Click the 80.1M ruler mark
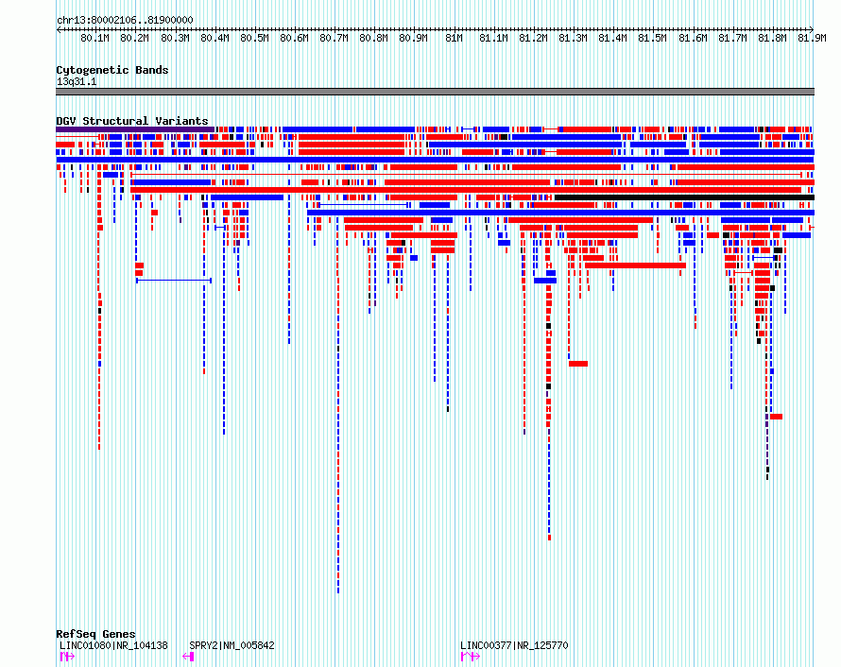The width and height of the screenshot is (841, 667). pyautogui.click(x=94, y=38)
